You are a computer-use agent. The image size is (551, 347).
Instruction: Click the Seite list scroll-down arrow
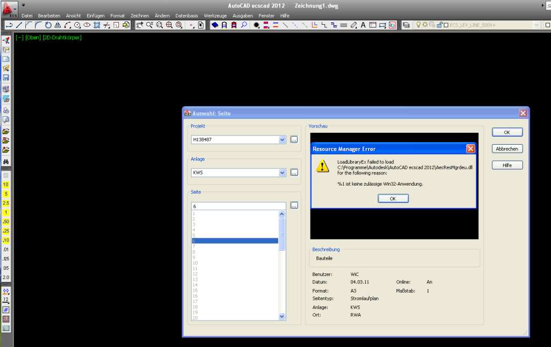(282, 316)
